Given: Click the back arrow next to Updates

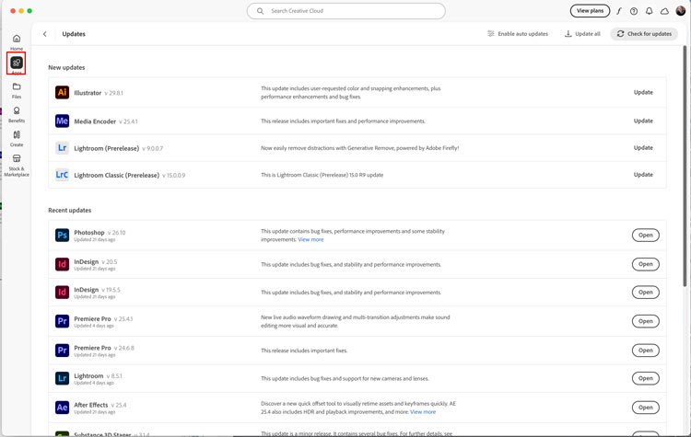Looking at the screenshot, I should click(44, 34).
